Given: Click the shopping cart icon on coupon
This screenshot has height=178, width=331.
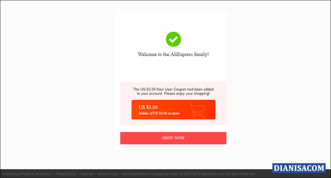Looking at the screenshot, I should point(198,111).
